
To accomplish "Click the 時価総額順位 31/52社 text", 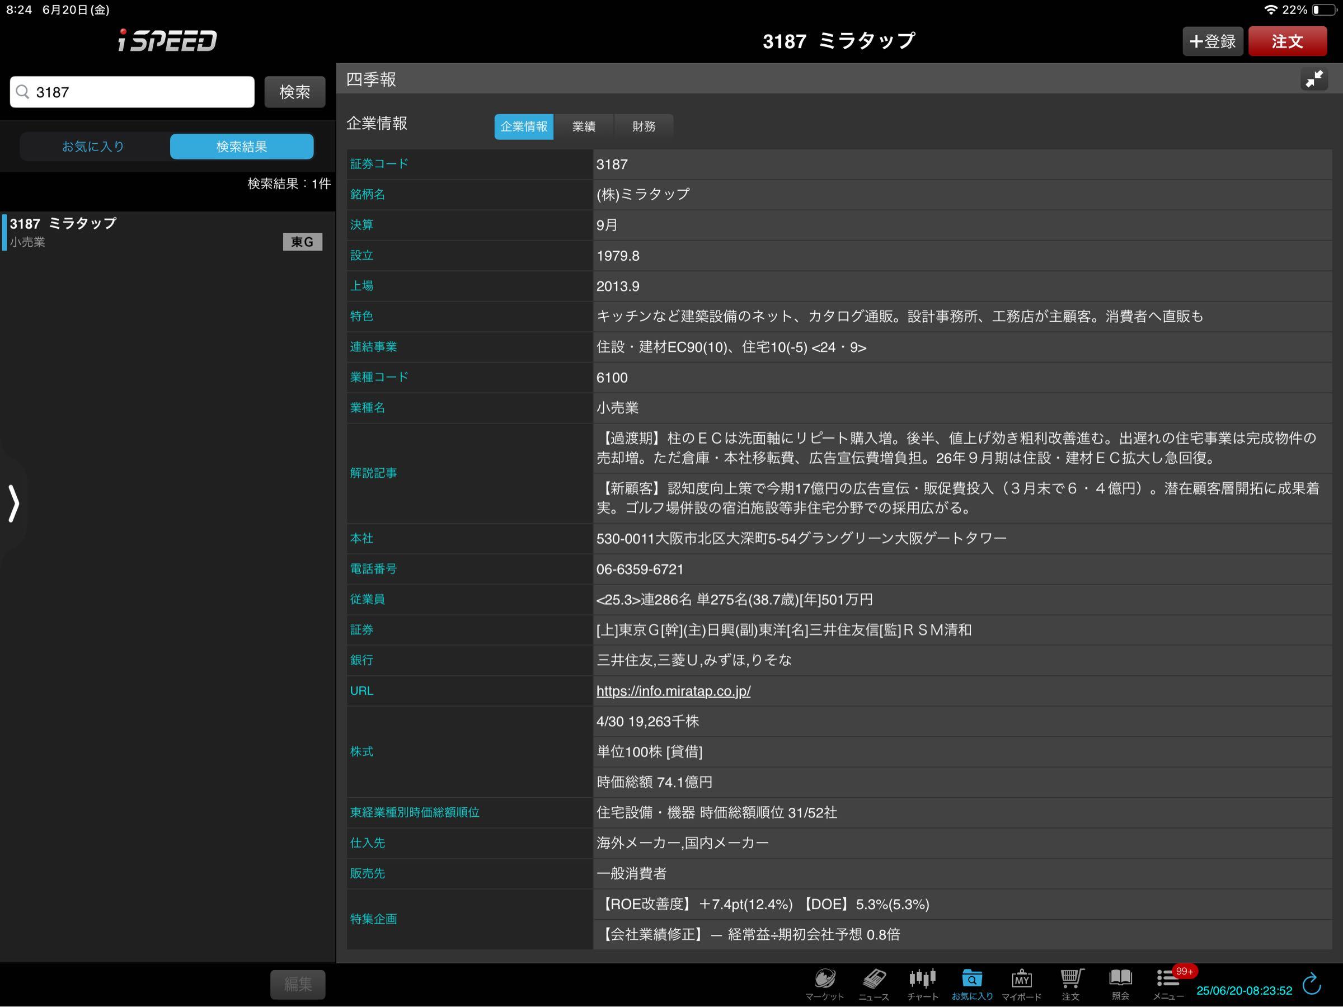I will point(769,813).
